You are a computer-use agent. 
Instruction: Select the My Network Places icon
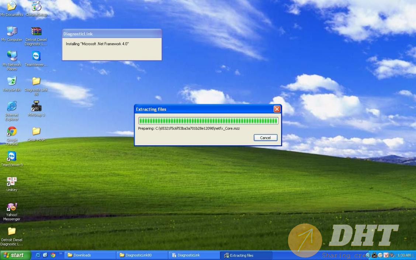[12, 56]
